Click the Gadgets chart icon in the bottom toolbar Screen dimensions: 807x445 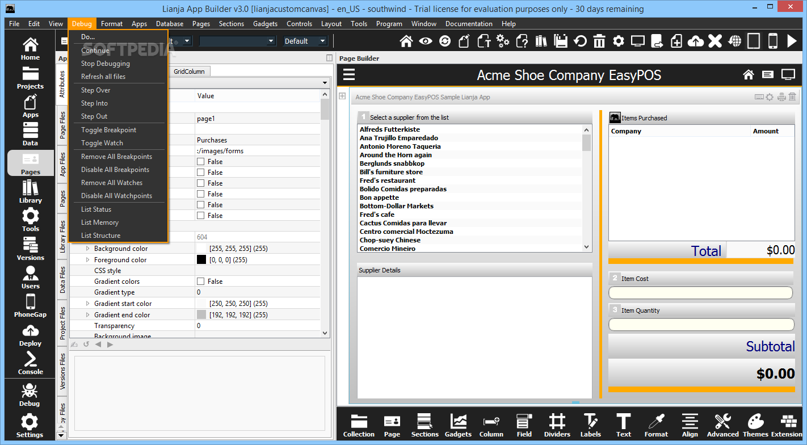(x=458, y=426)
